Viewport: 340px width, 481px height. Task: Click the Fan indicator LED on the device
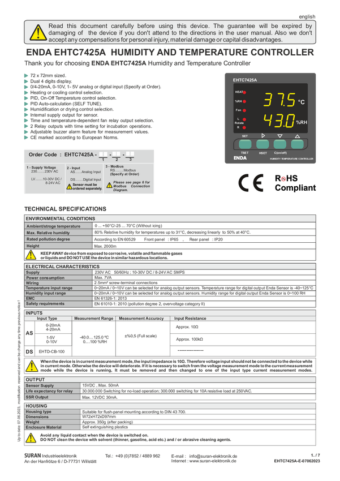(244, 110)
